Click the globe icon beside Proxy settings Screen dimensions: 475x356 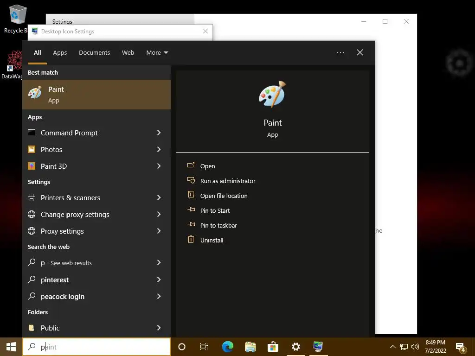[x=32, y=231]
